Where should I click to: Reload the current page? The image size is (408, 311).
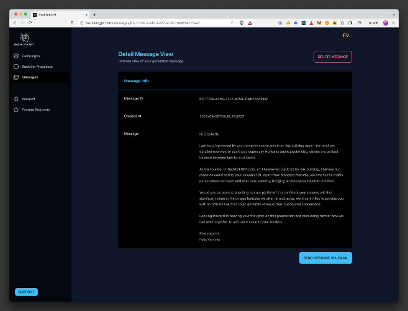click(x=30, y=23)
